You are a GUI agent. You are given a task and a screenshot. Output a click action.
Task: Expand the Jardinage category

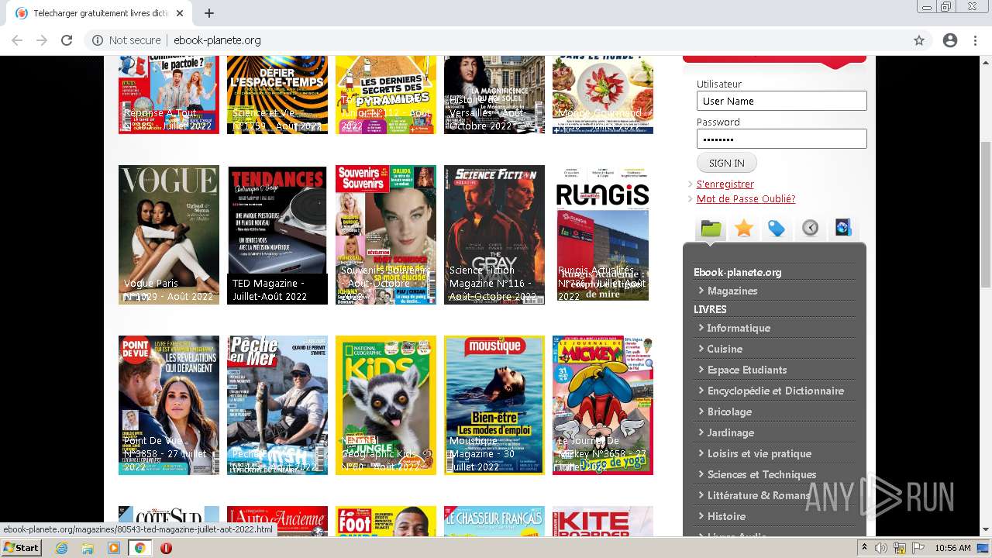tap(730, 432)
